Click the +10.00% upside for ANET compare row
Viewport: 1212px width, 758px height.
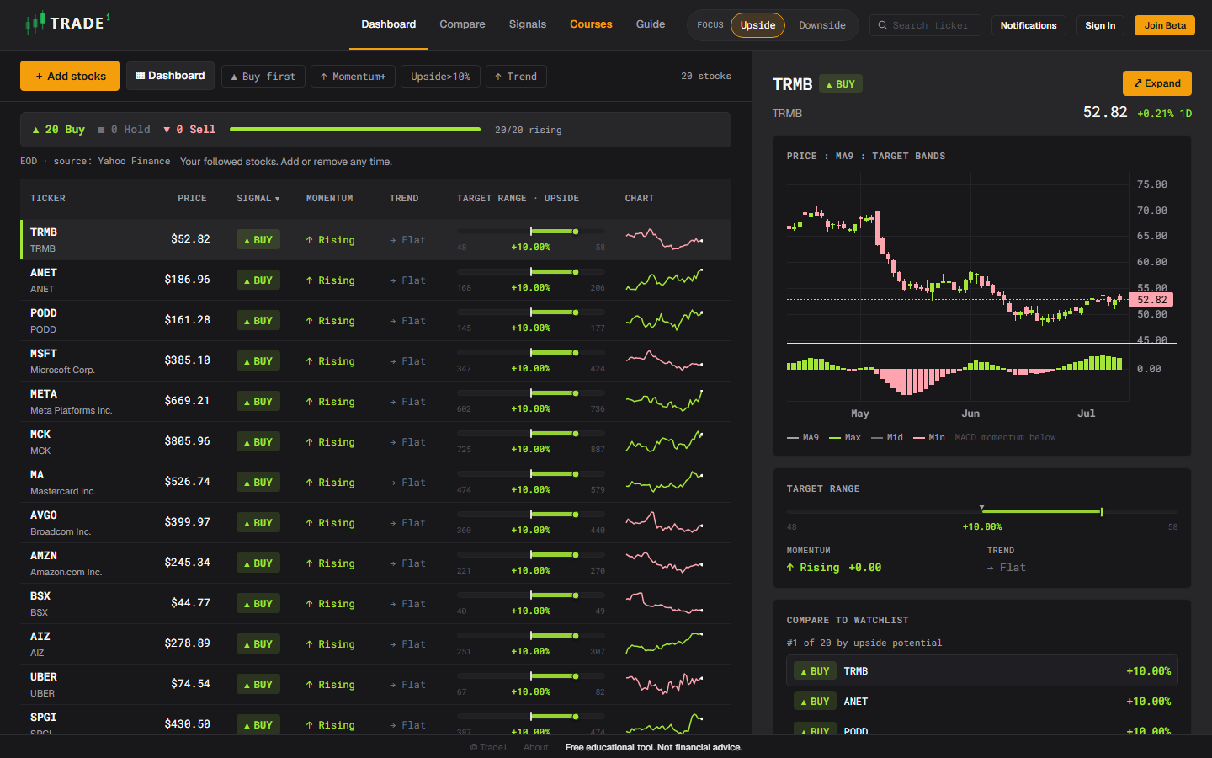[x=1149, y=702]
